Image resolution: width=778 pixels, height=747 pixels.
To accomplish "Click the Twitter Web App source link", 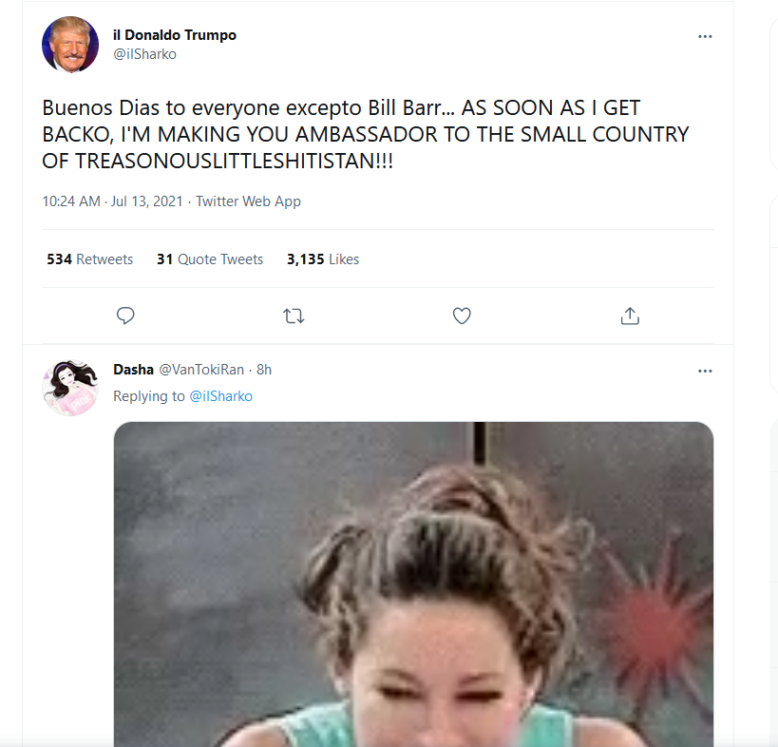I will (248, 201).
